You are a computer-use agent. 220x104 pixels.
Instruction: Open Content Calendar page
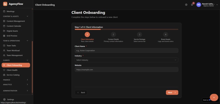pos(16,26)
